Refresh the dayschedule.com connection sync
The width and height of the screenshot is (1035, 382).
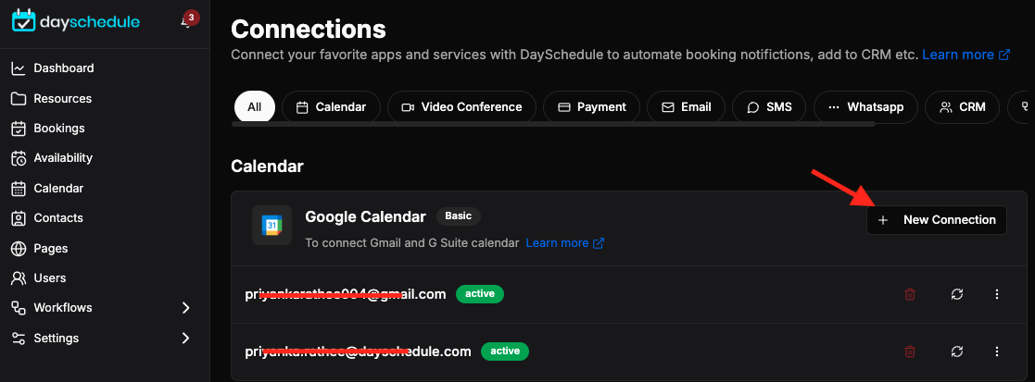pyautogui.click(x=957, y=351)
